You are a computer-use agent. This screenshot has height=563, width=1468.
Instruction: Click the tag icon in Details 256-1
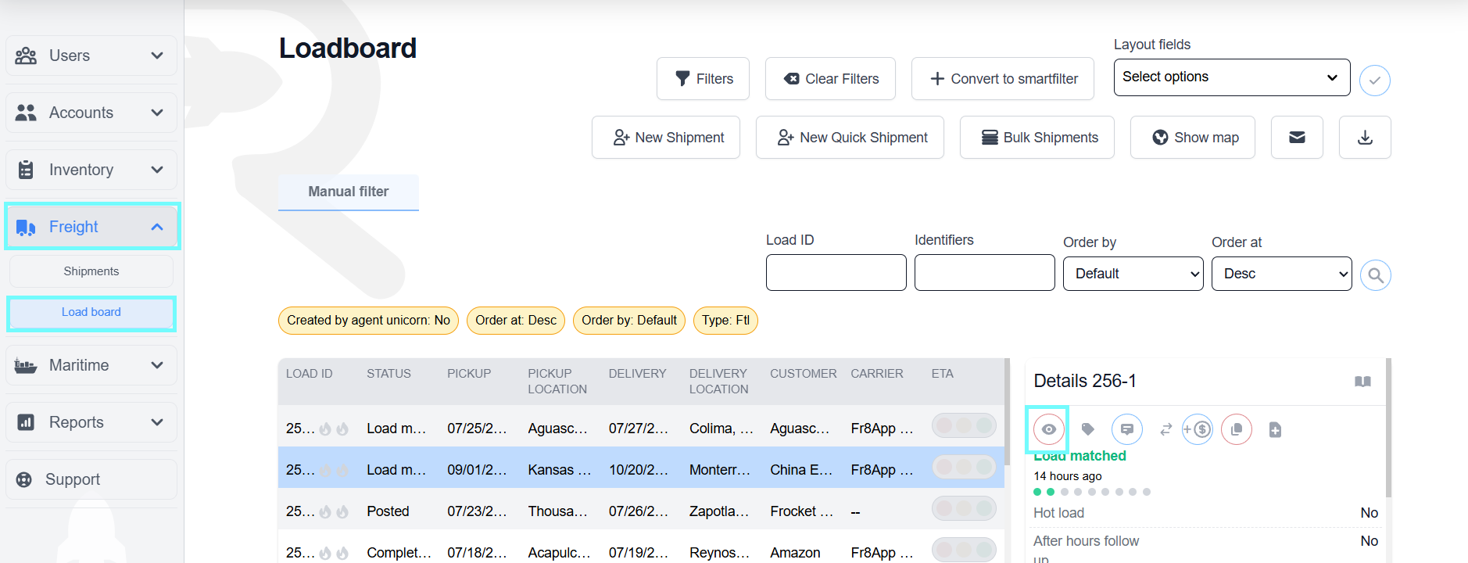1087,429
